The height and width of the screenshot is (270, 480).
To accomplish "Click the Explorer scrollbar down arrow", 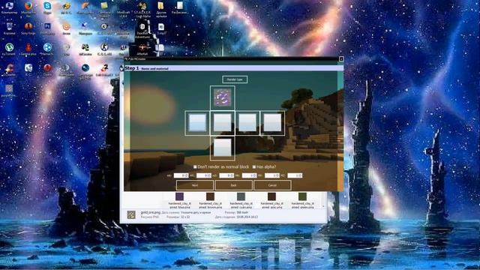I will 323,207.
